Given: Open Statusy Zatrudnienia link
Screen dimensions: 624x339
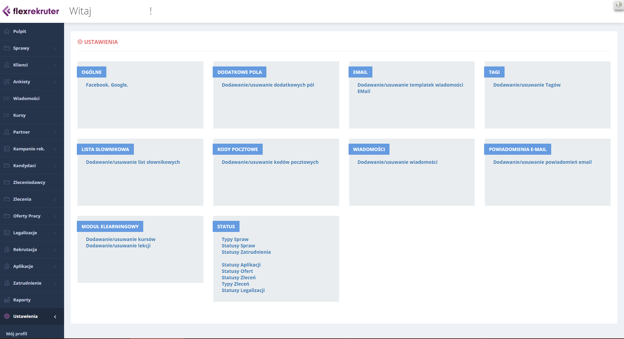Looking at the screenshot, I should pos(246,252).
